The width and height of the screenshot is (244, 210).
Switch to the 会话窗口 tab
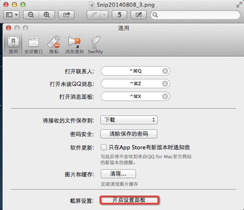pyautogui.click(x=33, y=45)
